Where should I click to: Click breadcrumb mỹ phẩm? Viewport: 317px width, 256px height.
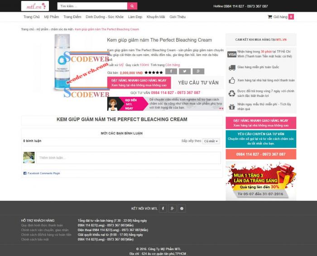42,29
